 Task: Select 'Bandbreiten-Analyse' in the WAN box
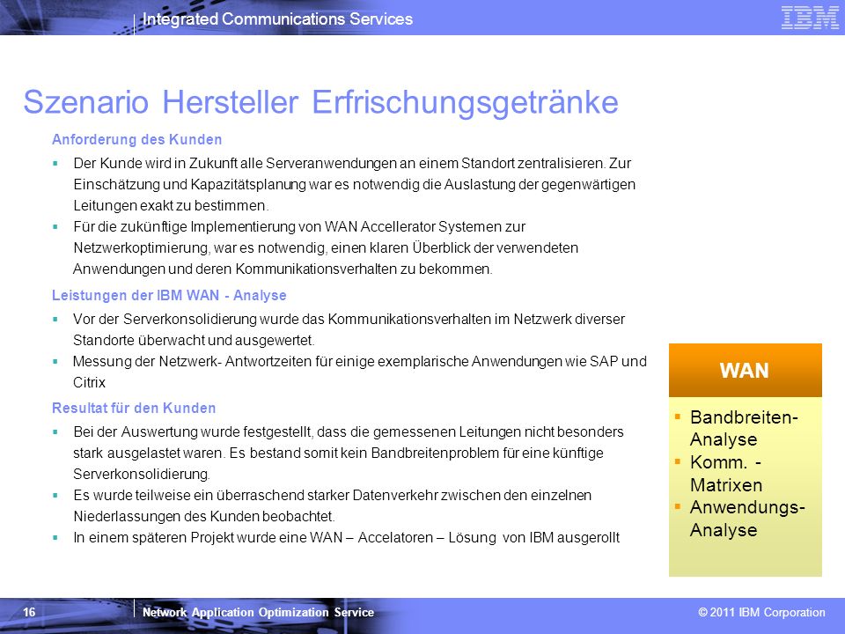[x=744, y=428]
